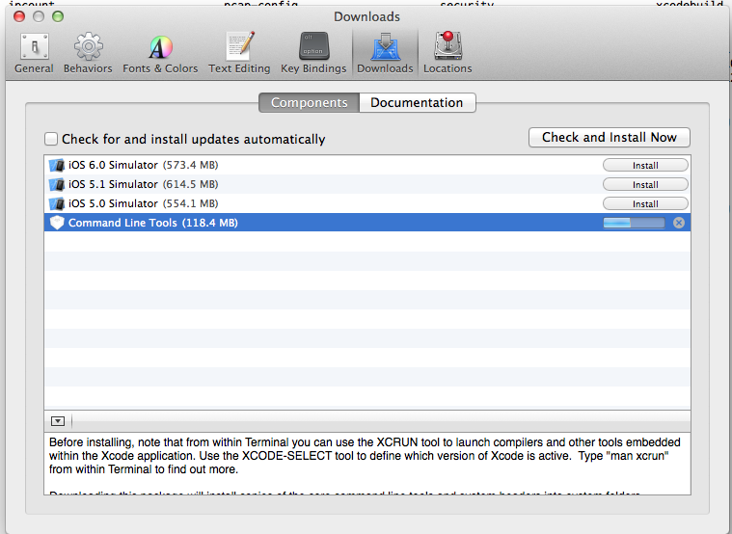
Task: Install the iOS 5.0 Simulator
Action: pyautogui.click(x=645, y=204)
